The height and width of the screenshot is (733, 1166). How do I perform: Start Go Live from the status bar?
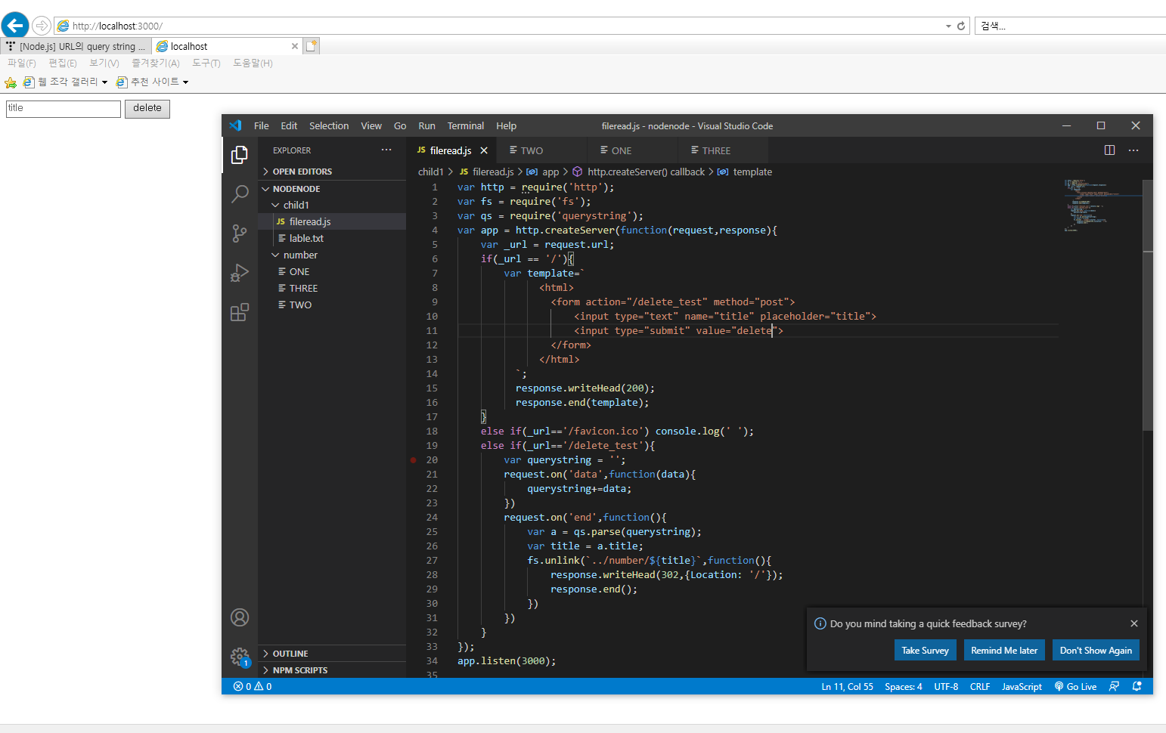click(1075, 686)
